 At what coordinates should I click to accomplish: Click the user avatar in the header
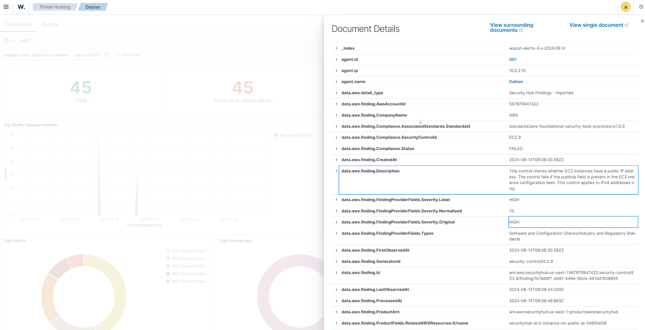coord(625,7)
